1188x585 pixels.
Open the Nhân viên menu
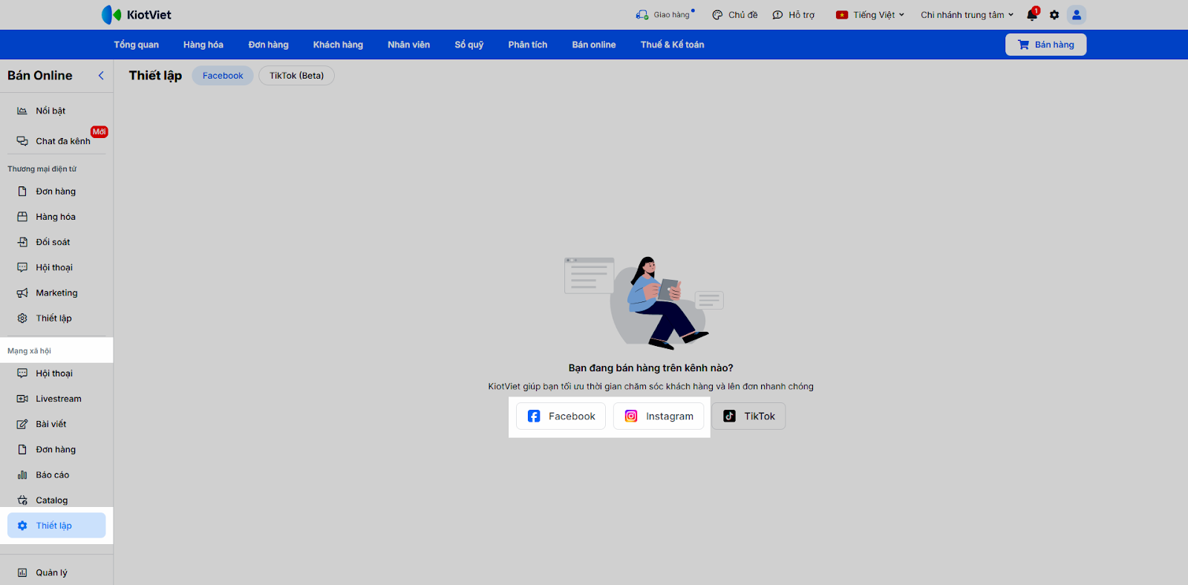[408, 45]
